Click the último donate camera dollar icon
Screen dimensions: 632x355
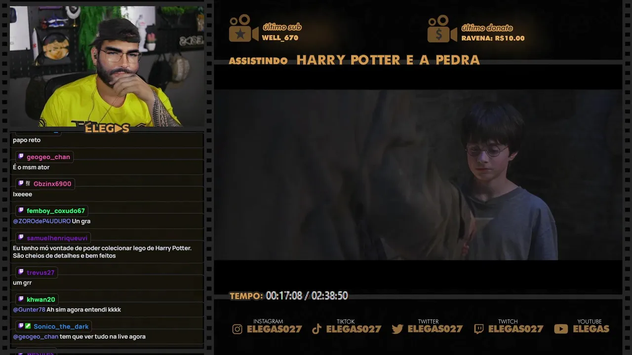pos(442,29)
